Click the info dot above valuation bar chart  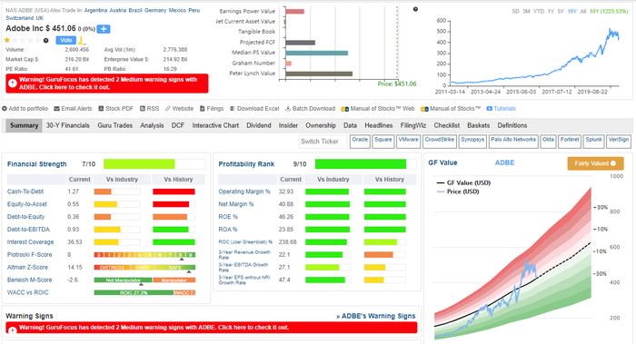[x=415, y=9]
